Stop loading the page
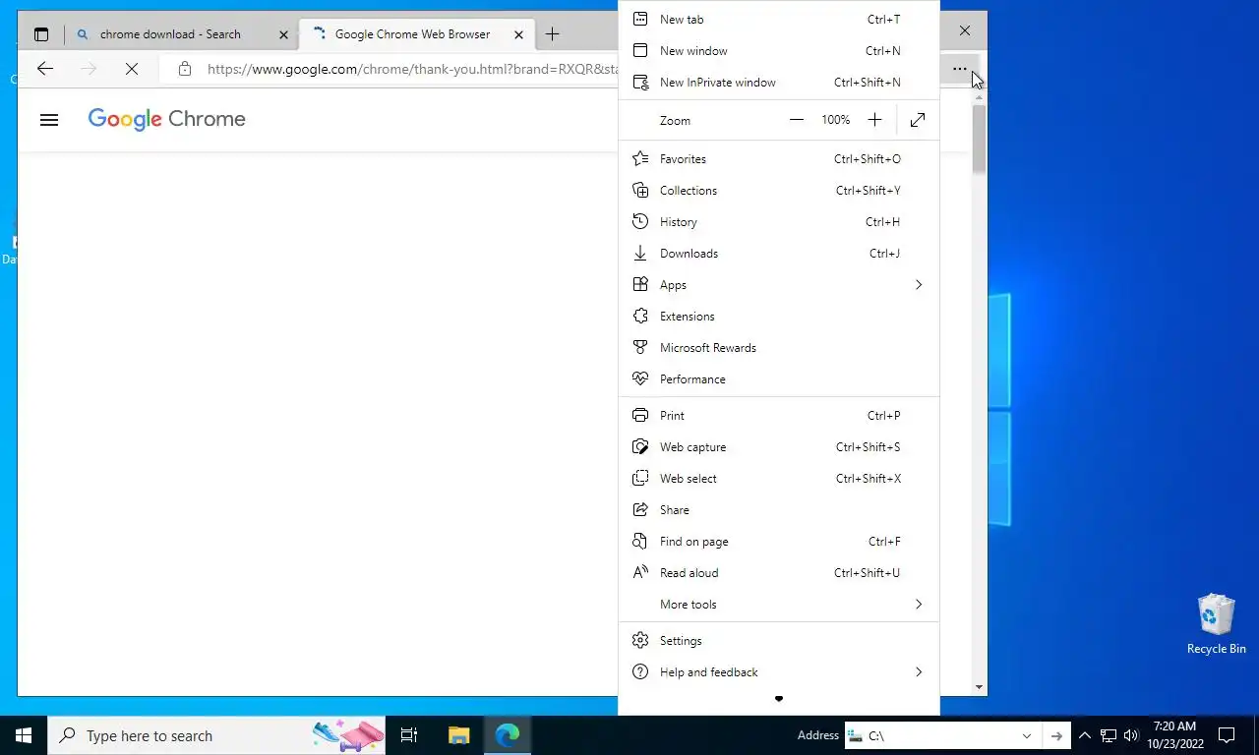Viewport: 1259px width, 755px height. point(131,68)
